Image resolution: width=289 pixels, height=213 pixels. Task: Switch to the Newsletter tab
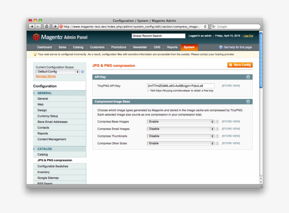pyautogui.click(x=140, y=47)
